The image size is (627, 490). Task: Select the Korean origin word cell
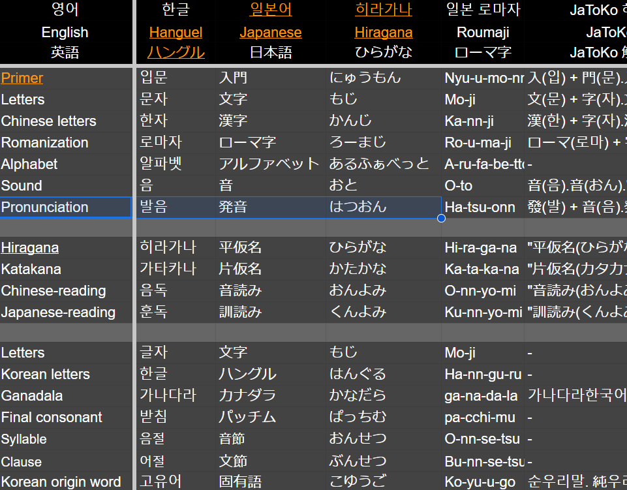[61, 482]
